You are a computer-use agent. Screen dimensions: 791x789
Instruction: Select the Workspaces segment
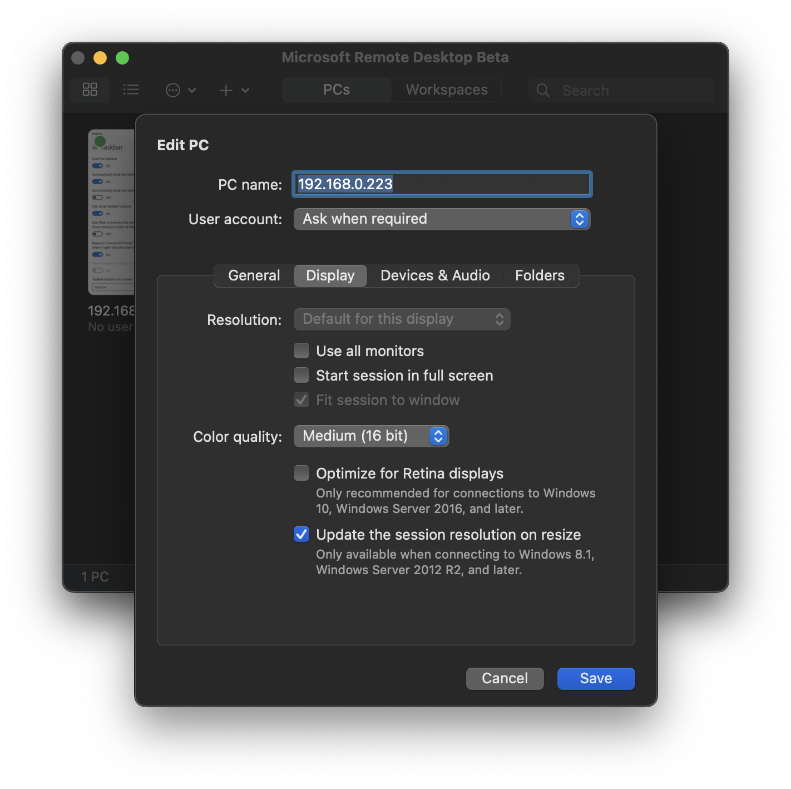[x=447, y=90]
